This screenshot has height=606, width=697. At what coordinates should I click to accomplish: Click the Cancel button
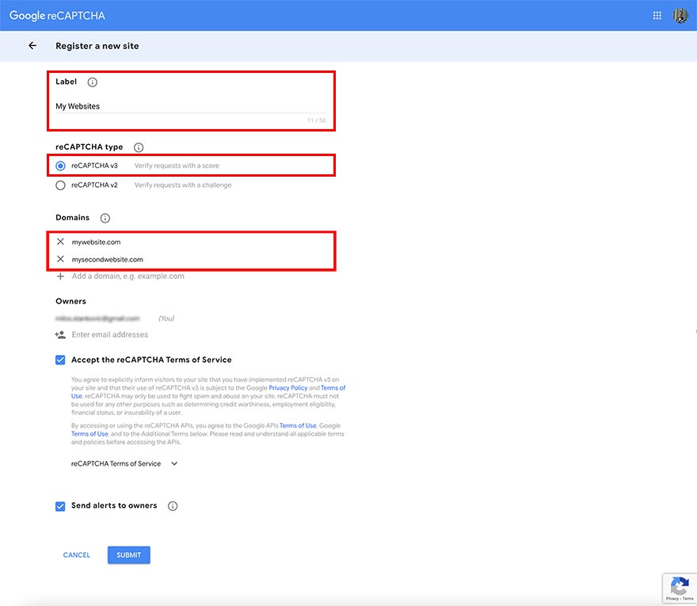click(x=77, y=555)
